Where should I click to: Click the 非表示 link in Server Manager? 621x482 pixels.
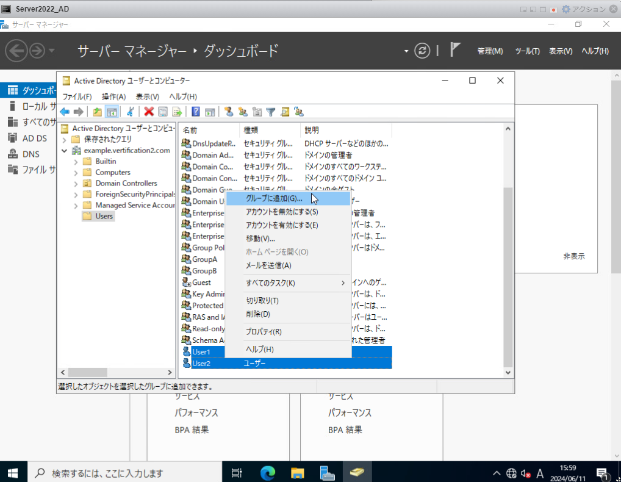[574, 256]
